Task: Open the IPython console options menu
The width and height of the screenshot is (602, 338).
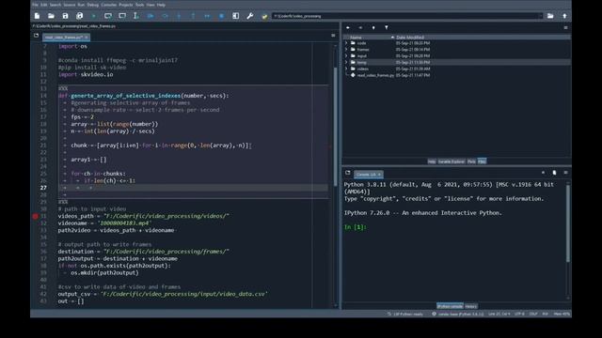Action: [565, 173]
